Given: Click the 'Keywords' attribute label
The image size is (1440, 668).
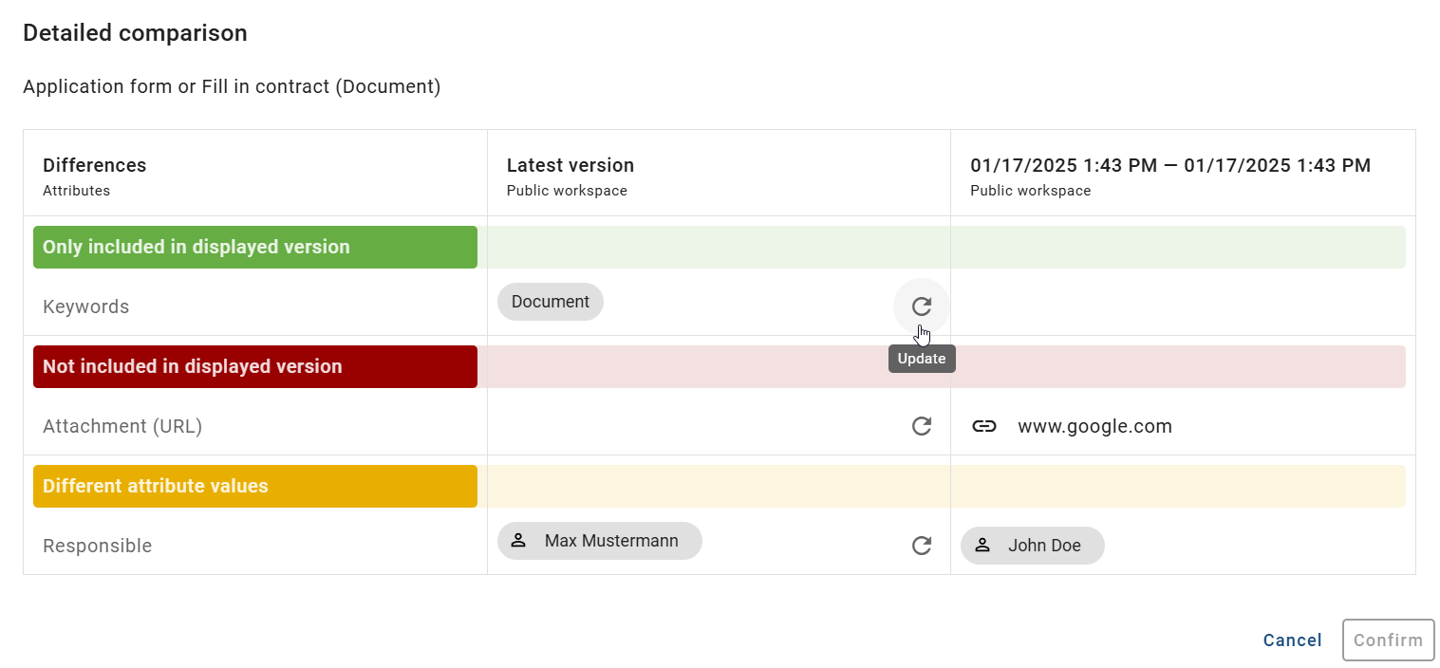Looking at the screenshot, I should click(x=85, y=306).
